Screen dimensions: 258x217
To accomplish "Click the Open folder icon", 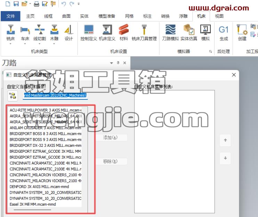I will (24, 3).
